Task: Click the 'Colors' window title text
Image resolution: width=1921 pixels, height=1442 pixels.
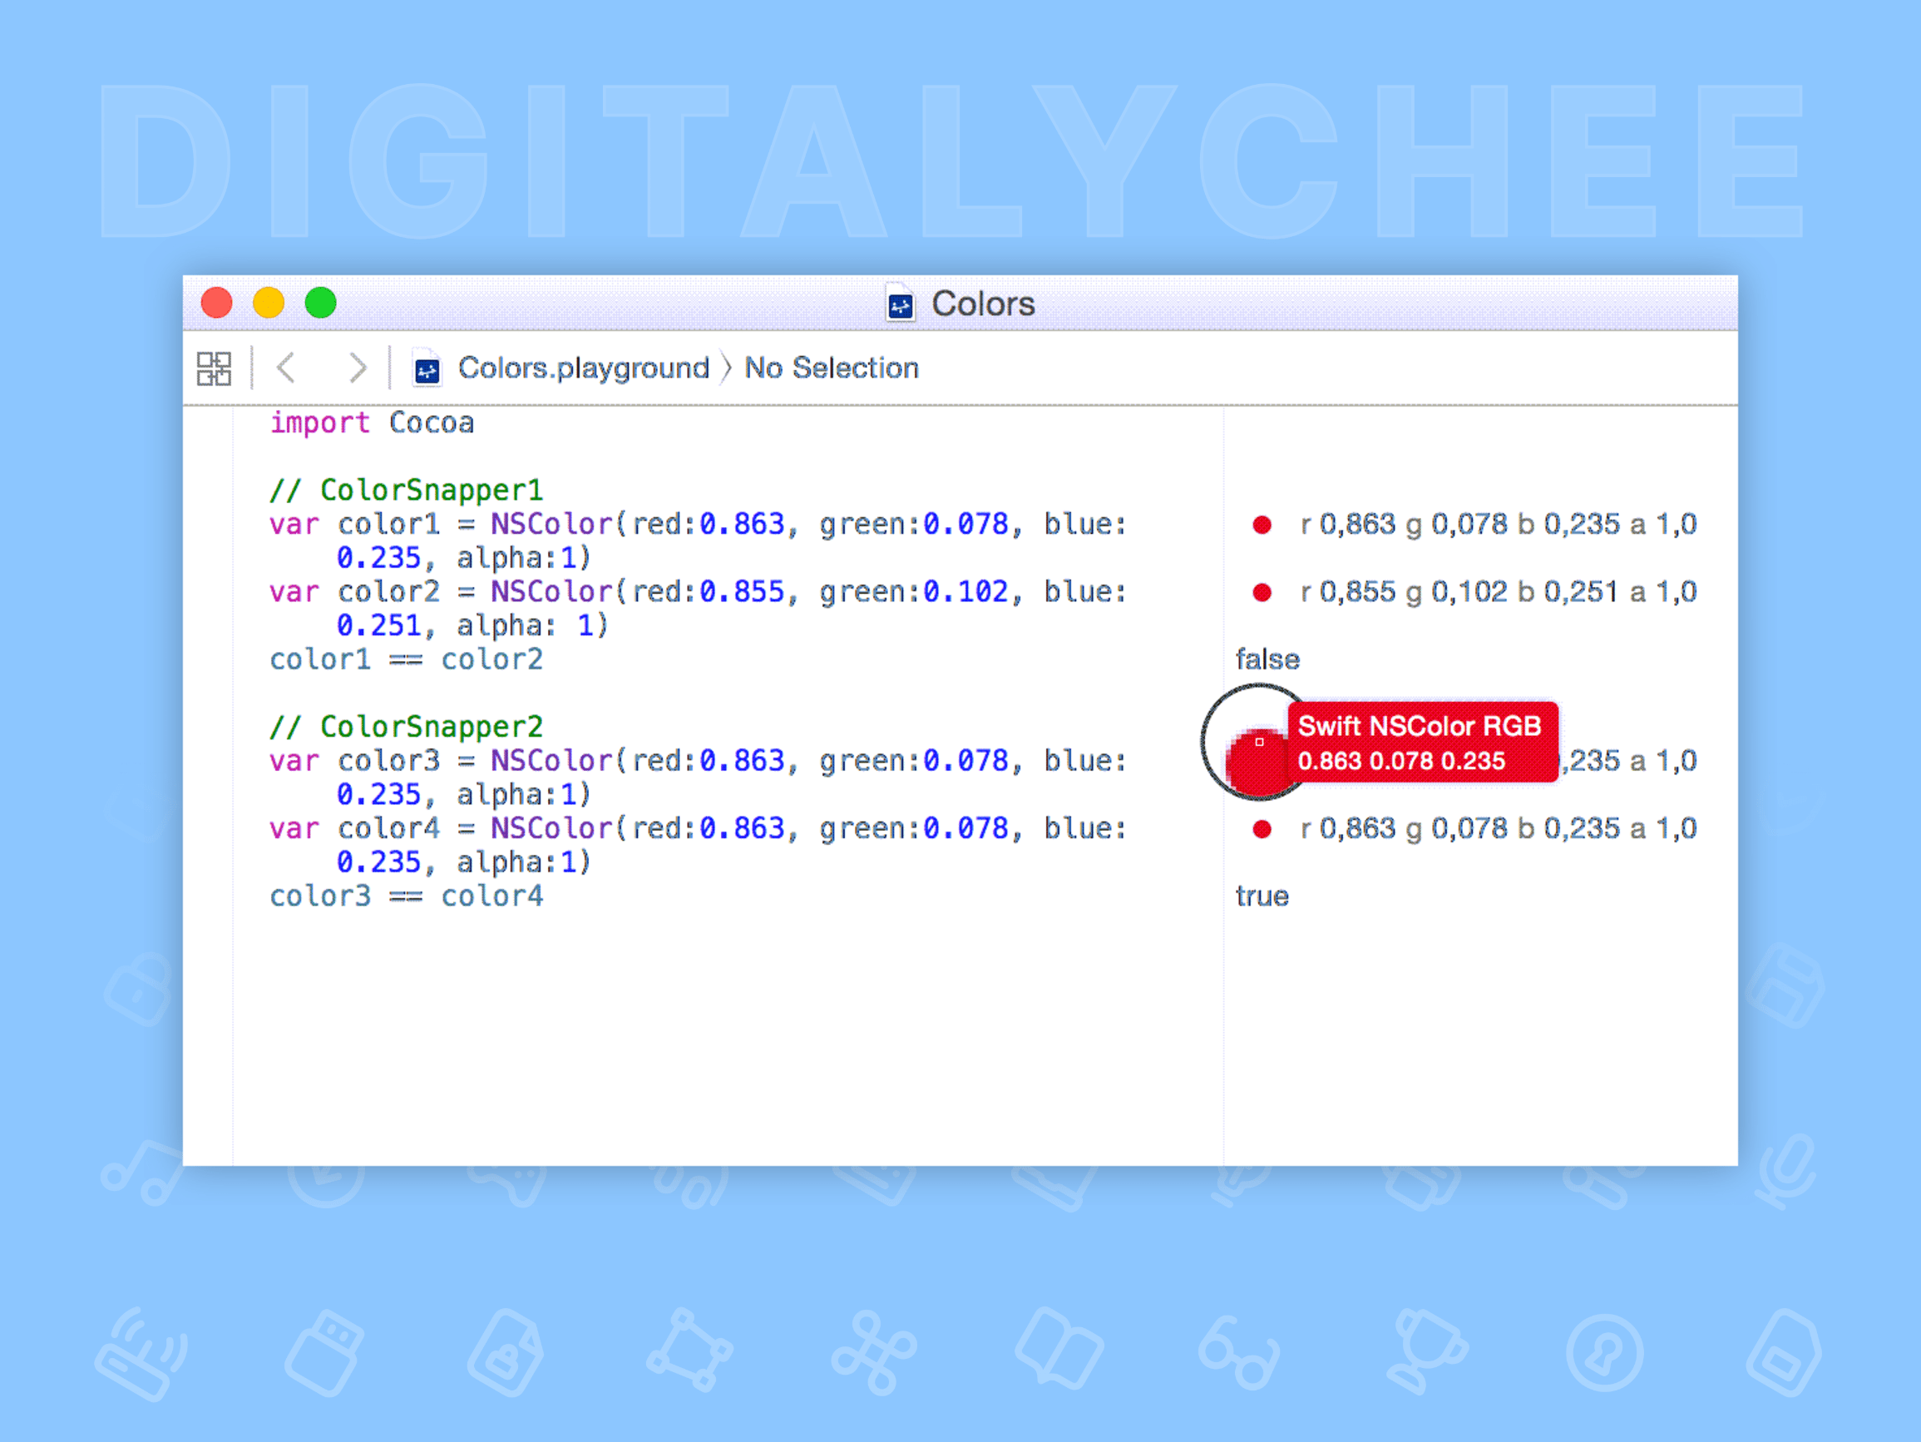Action: (983, 304)
